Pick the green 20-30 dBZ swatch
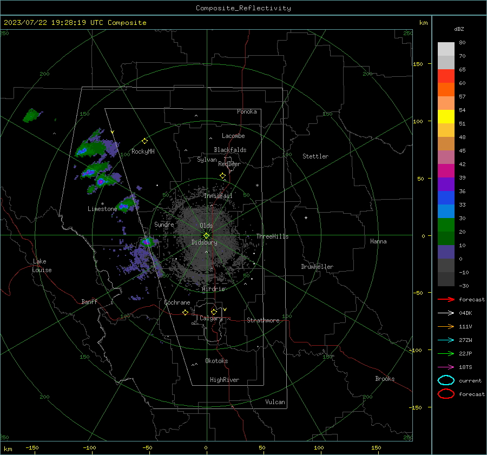487x455 pixels. click(446, 225)
